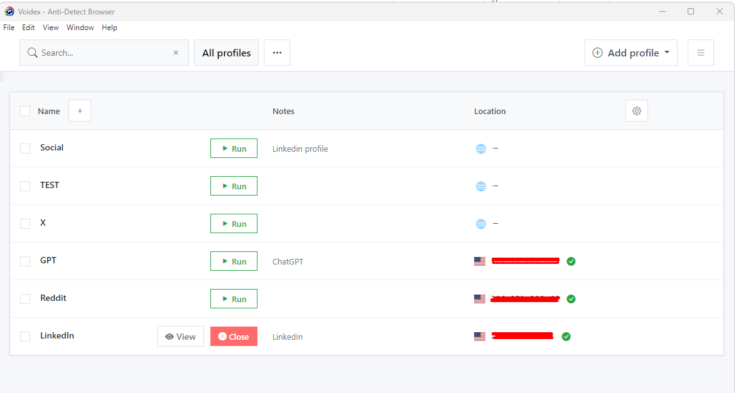Click the globe icon in the TEST row
Screen dimensions: 736x393
[480, 186]
